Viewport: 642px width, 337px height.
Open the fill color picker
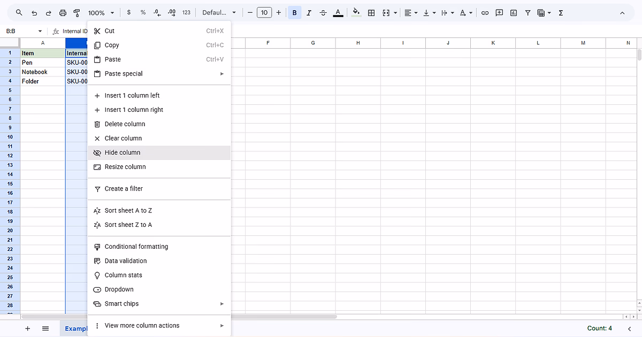(x=356, y=13)
